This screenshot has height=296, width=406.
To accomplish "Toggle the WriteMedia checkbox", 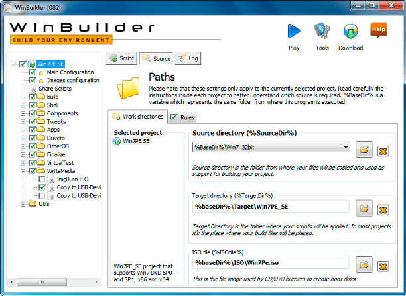I will [x=33, y=171].
